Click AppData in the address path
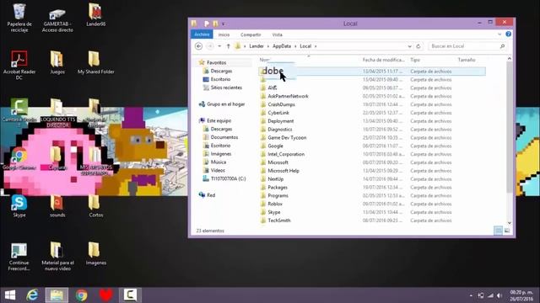540x303 pixels. 282,46
